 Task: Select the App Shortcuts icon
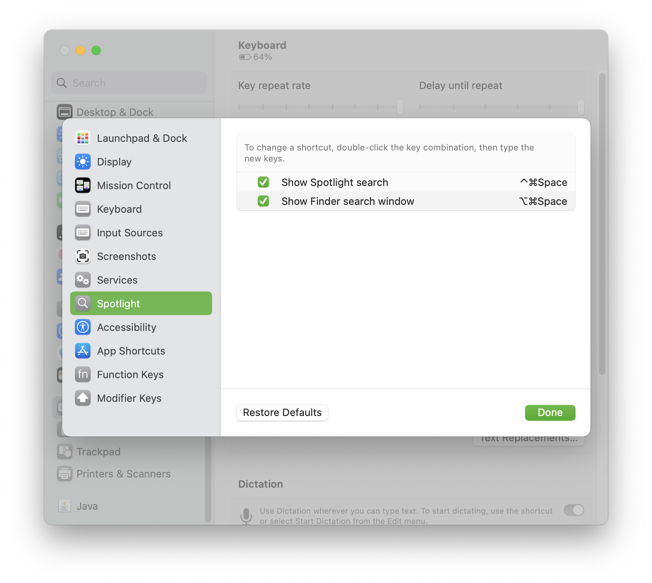coord(83,351)
